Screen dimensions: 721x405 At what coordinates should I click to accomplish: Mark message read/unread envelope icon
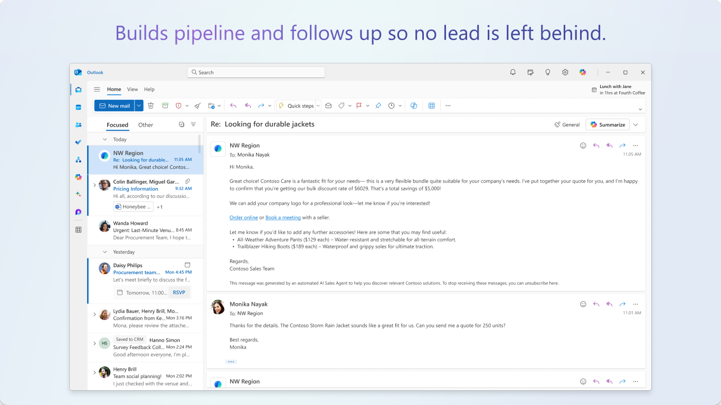pos(328,105)
